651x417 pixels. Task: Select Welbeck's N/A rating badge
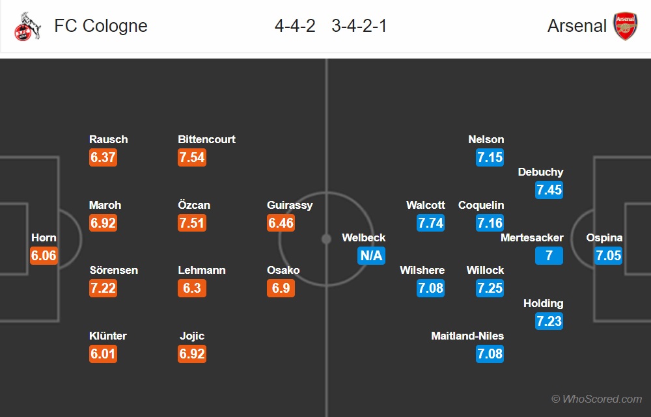click(x=371, y=256)
